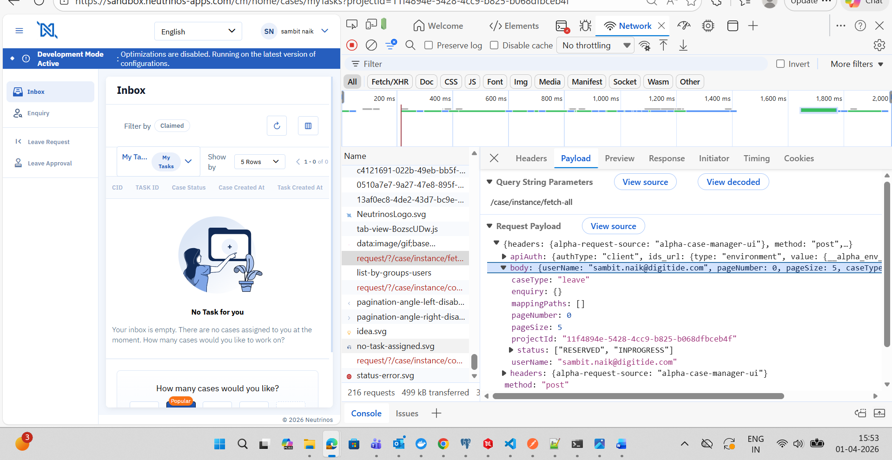
Task: Click View source for Query String Parameters
Action: (645, 182)
